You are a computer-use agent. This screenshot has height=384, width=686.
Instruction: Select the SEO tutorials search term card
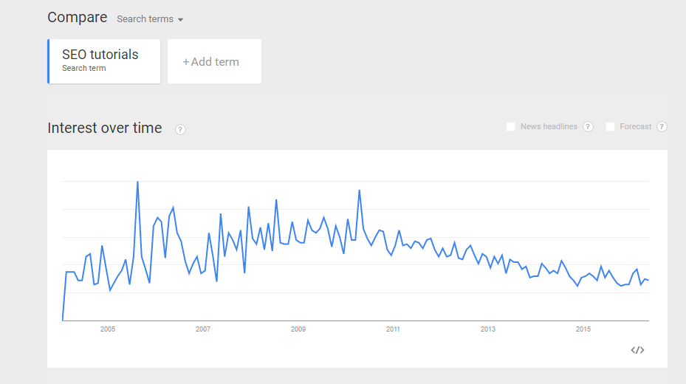coord(104,61)
